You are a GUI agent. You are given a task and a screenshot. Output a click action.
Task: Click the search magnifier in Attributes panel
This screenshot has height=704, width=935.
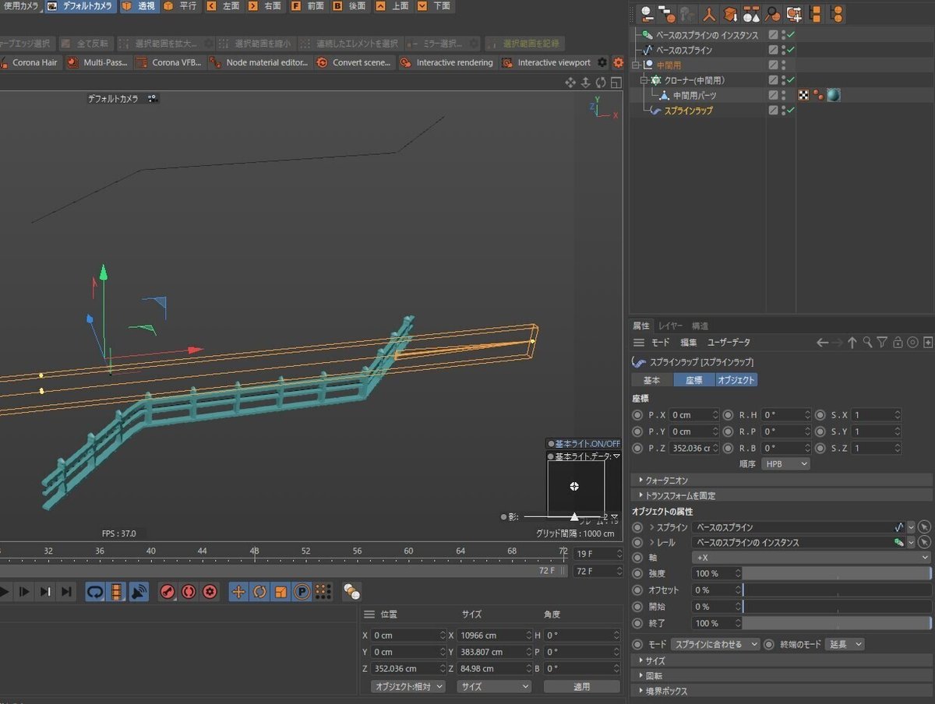click(x=867, y=343)
